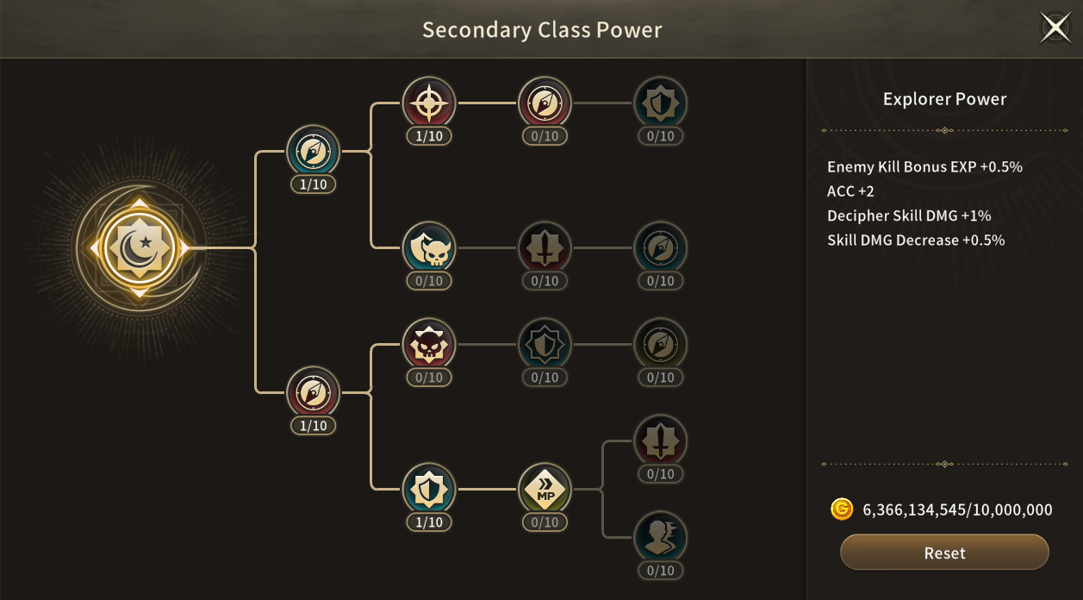Click the gold coin currency icon
Viewport: 1083px width, 600px height.
pos(841,509)
